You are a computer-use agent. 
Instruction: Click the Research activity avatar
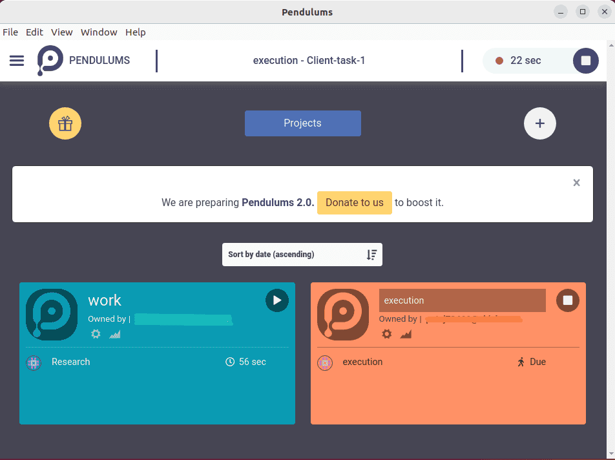point(34,362)
